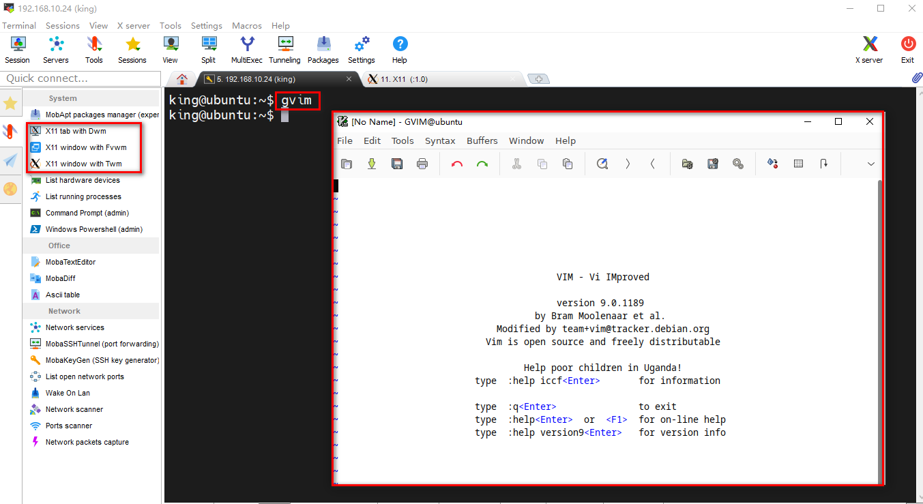Launch X11 tab with Dwm

pos(76,131)
